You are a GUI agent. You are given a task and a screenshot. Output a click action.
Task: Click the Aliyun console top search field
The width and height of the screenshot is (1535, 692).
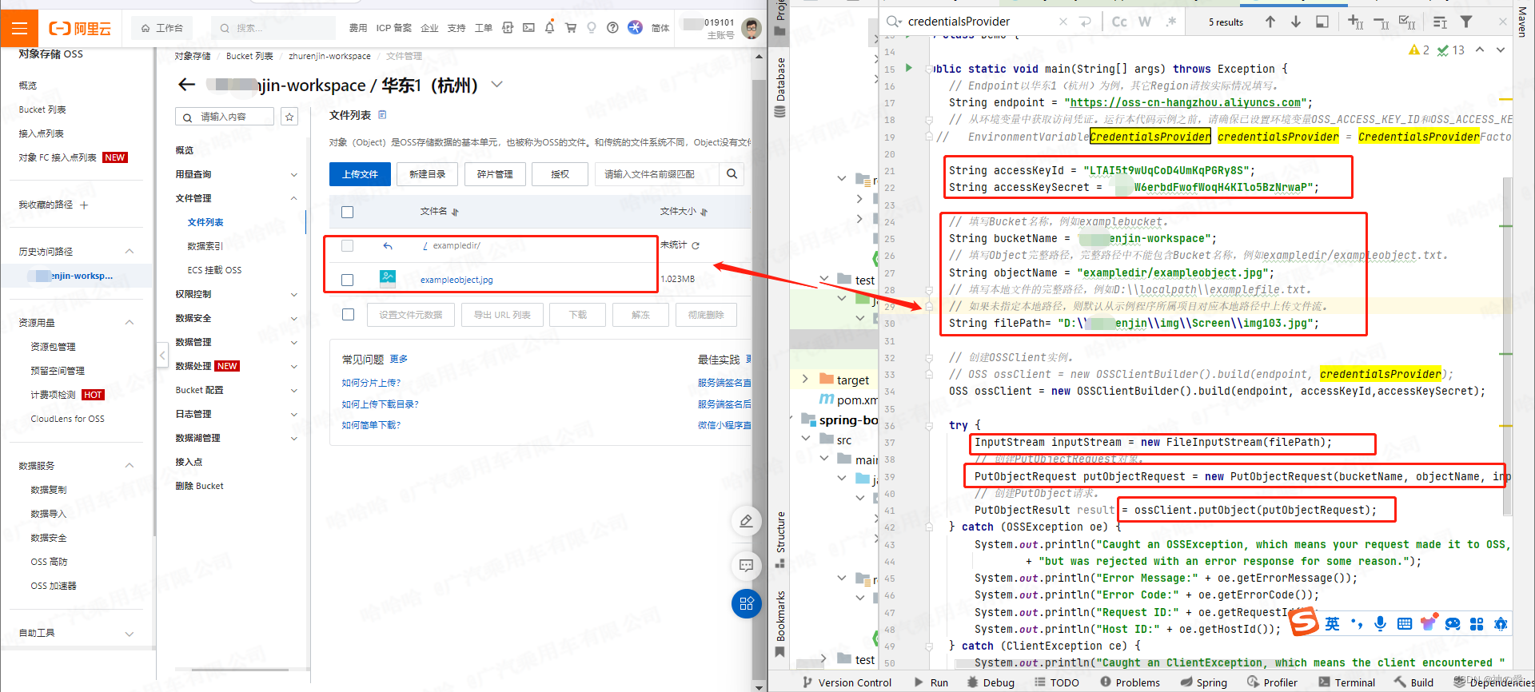point(274,28)
